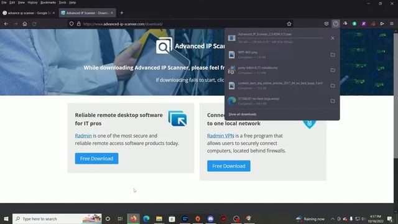
Task: Open the WPS Wifi.png download entry
Action: point(277,55)
